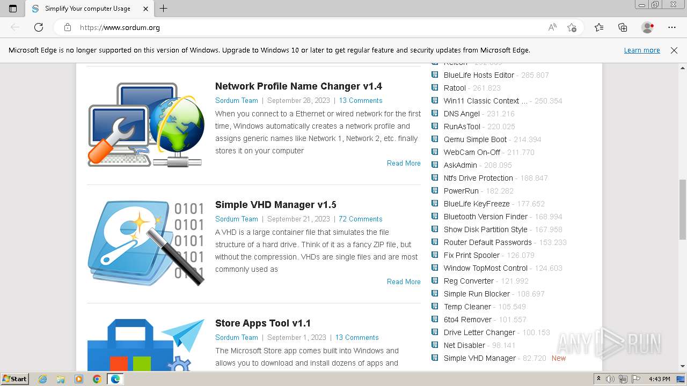Open Drive Letter Changer in the sidebar
Viewport: 687px width, 386px height.
coord(479,332)
